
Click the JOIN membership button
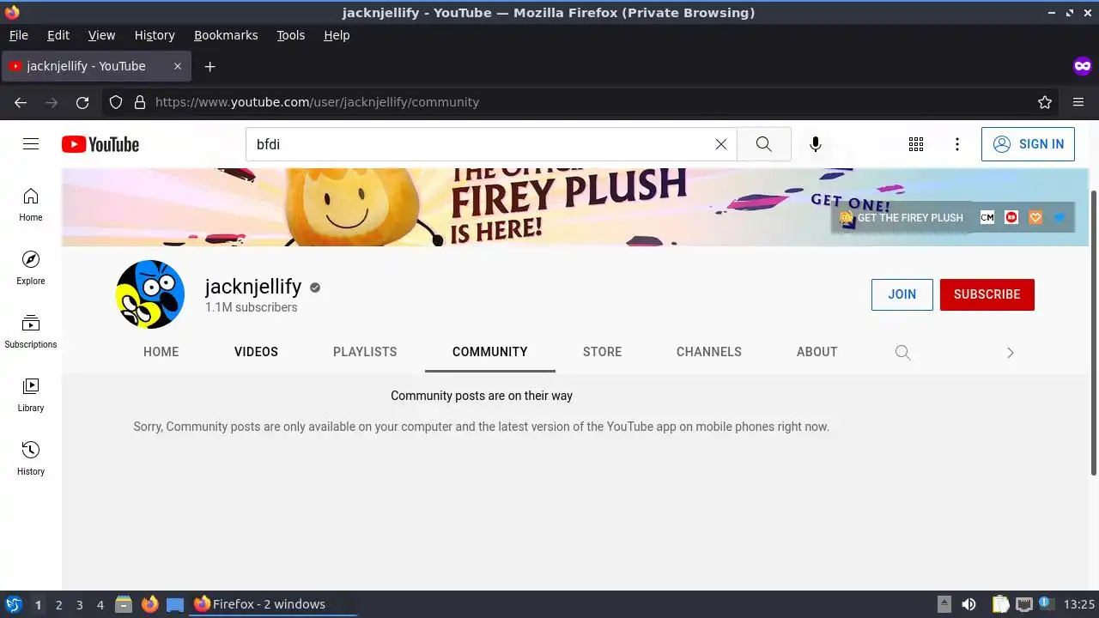coord(902,294)
